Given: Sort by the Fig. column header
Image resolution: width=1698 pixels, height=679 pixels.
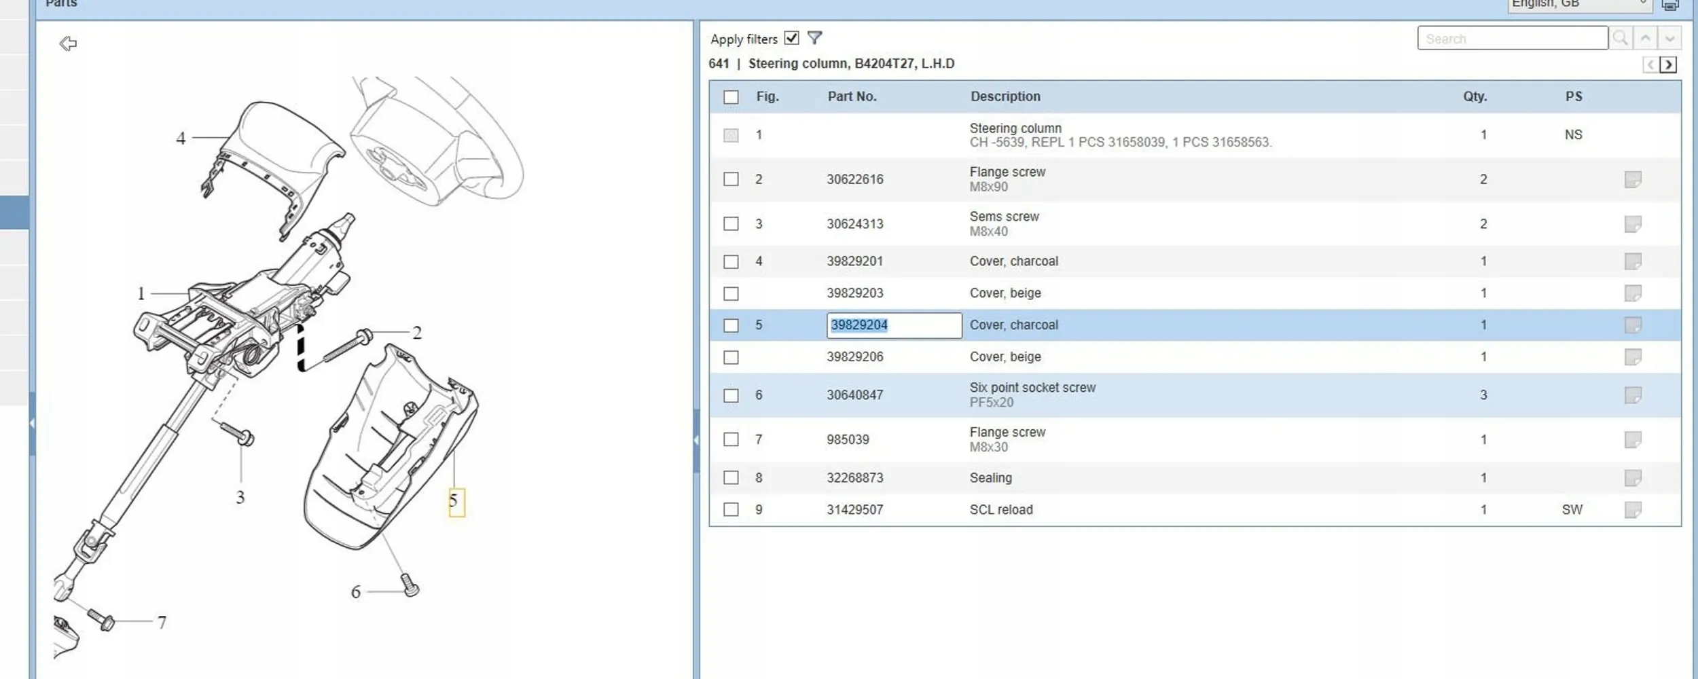Looking at the screenshot, I should (767, 96).
